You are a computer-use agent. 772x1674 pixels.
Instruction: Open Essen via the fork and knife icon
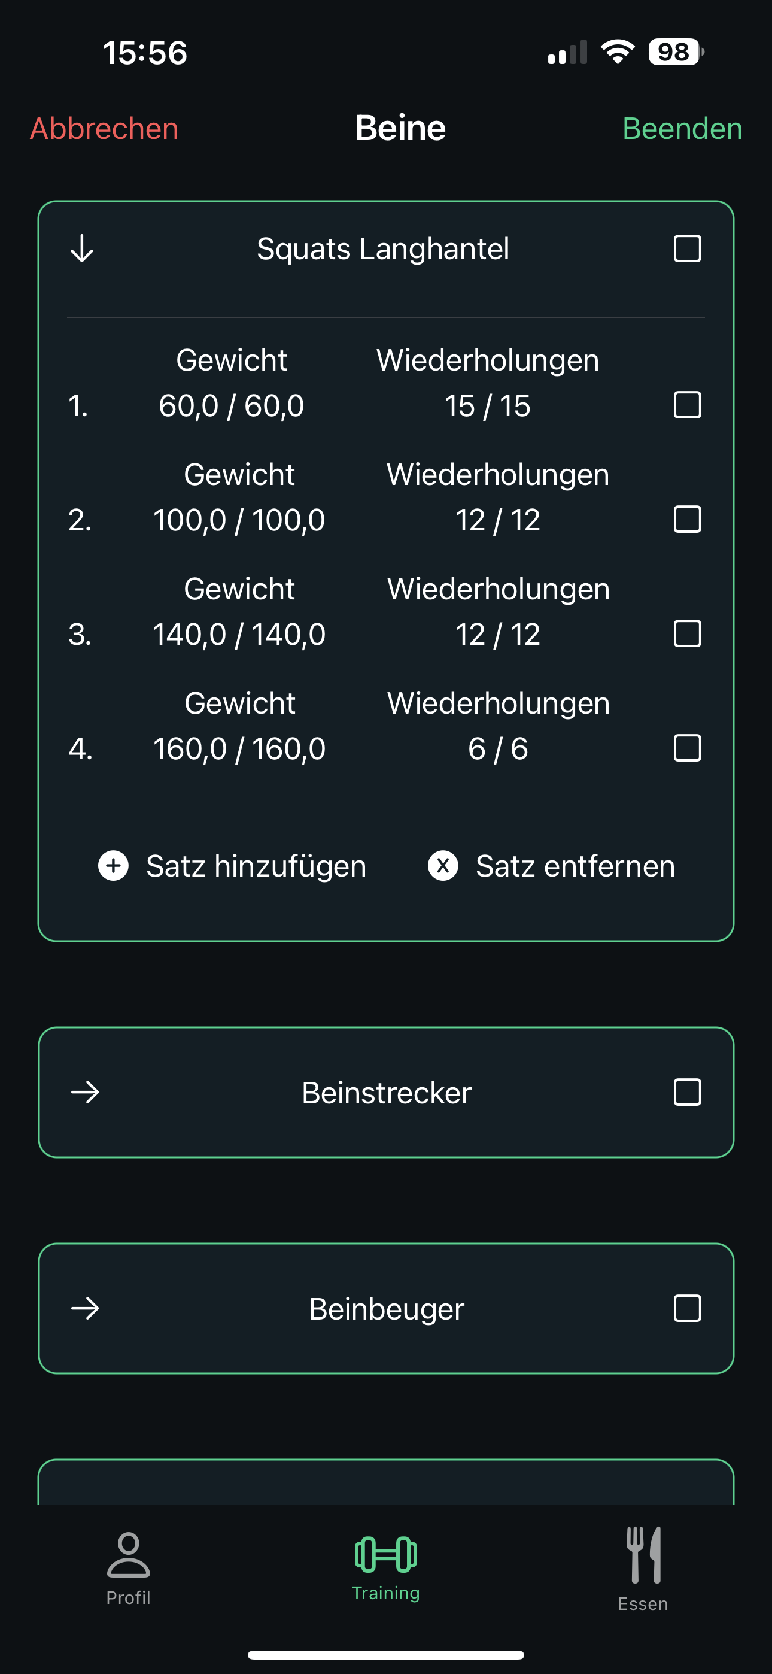click(x=643, y=1554)
